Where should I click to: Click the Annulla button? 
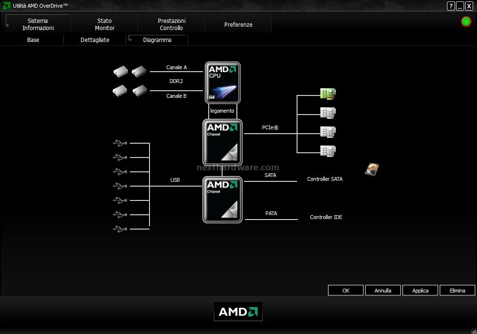click(x=382, y=290)
